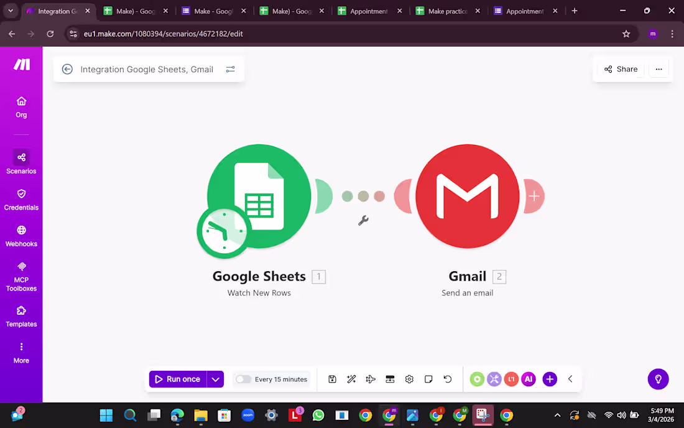Click the scenario title Integration Google Sheets, Gmail
The height and width of the screenshot is (428, 684).
(147, 70)
